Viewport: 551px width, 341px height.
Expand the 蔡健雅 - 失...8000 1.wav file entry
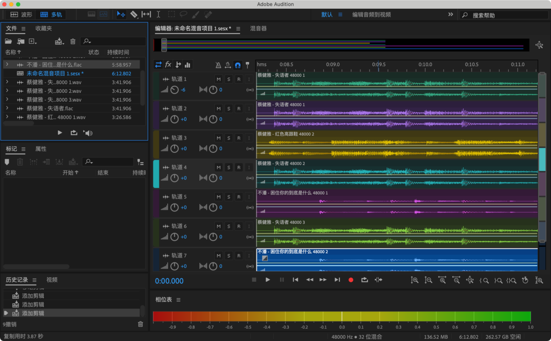point(7,82)
